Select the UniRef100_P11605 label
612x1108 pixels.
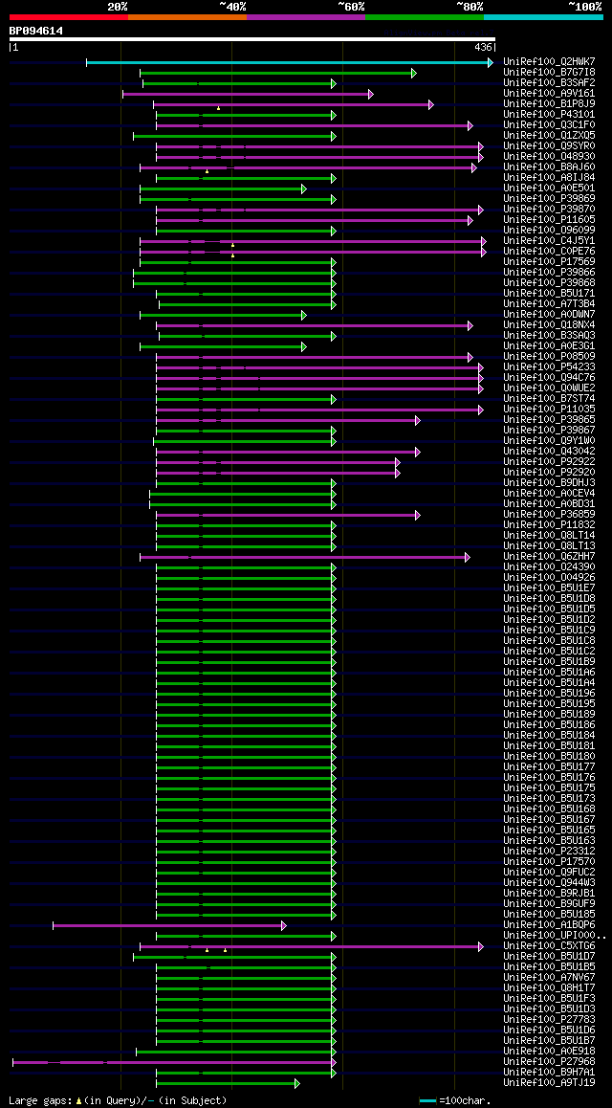(x=549, y=220)
